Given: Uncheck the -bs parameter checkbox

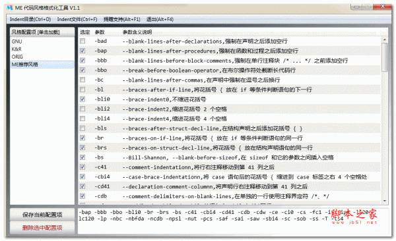Looking at the screenshot, I should [x=82, y=157].
